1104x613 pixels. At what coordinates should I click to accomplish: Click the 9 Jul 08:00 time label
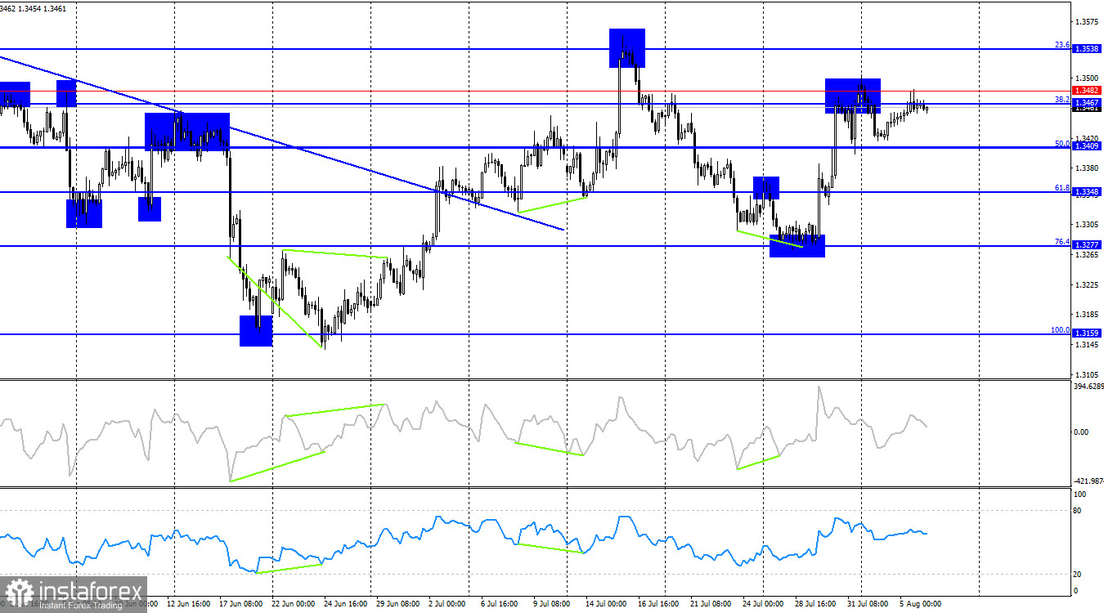point(552,604)
